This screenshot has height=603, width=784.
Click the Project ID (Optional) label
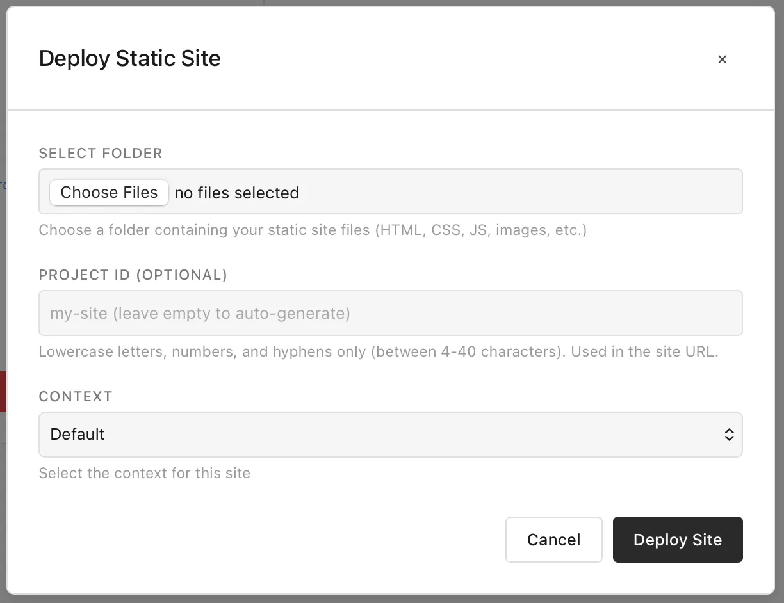pyautogui.click(x=133, y=275)
